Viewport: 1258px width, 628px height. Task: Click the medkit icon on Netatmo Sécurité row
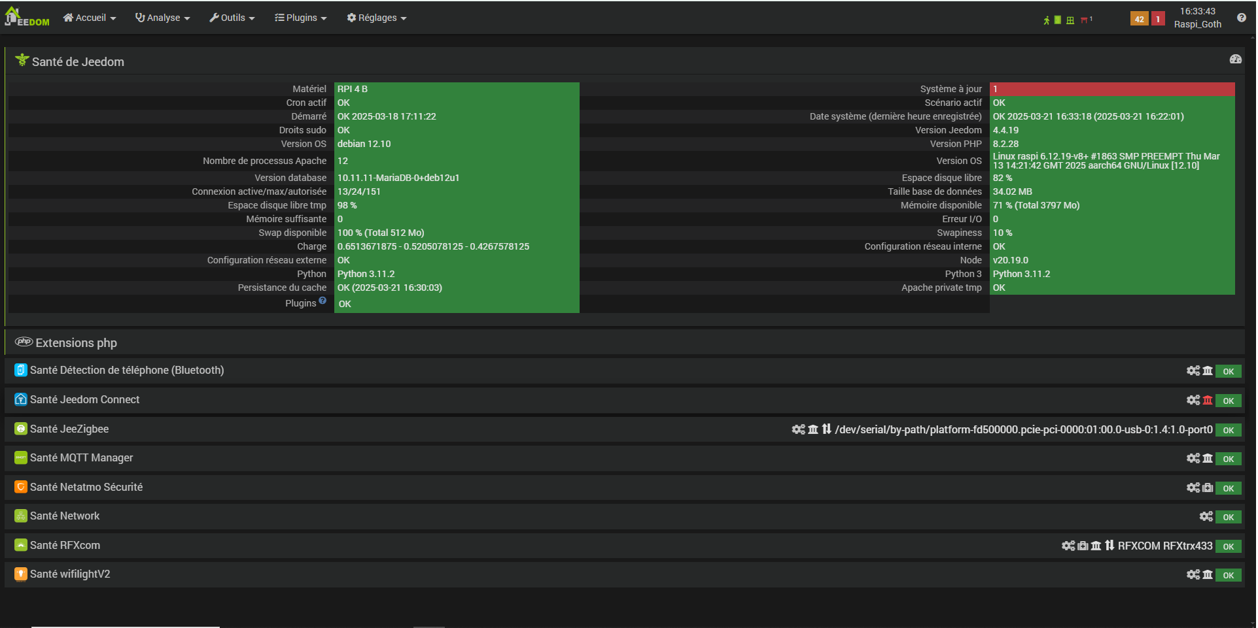click(1208, 488)
